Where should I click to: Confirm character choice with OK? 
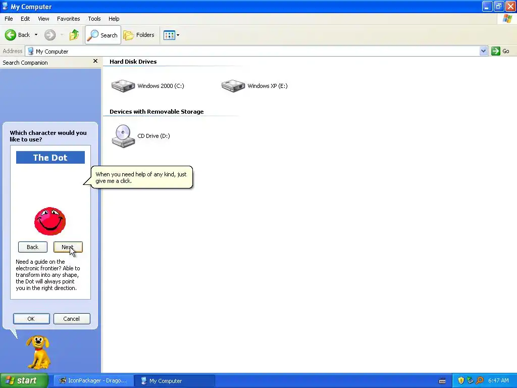coord(31,319)
